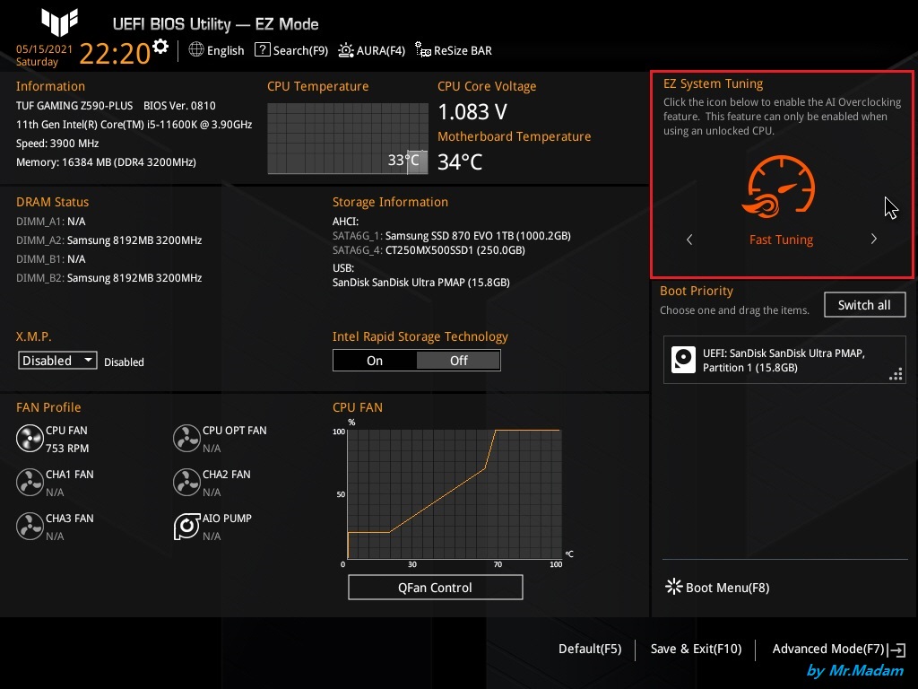Click the BIOS Ver. 0810 text
Screen dimensions: 918x689
[x=179, y=106]
